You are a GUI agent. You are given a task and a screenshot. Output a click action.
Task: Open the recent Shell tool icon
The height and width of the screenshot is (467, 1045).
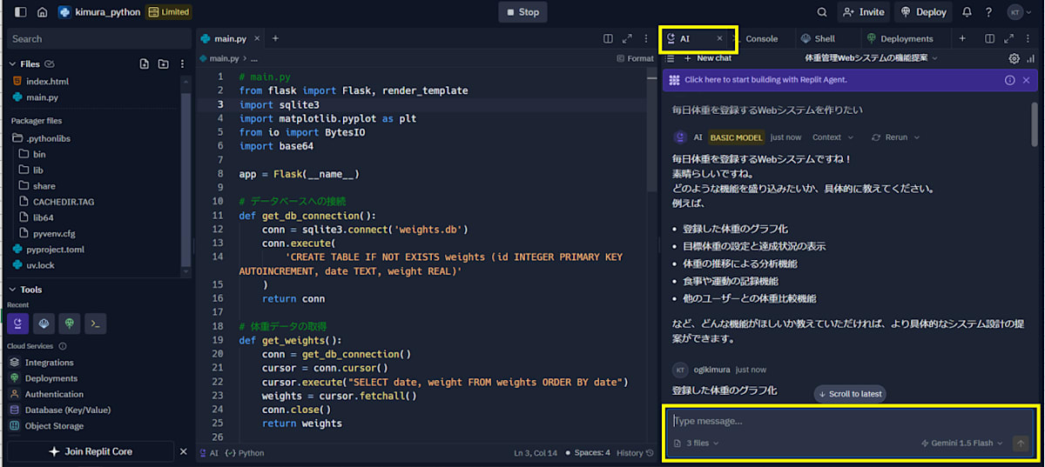coord(44,324)
